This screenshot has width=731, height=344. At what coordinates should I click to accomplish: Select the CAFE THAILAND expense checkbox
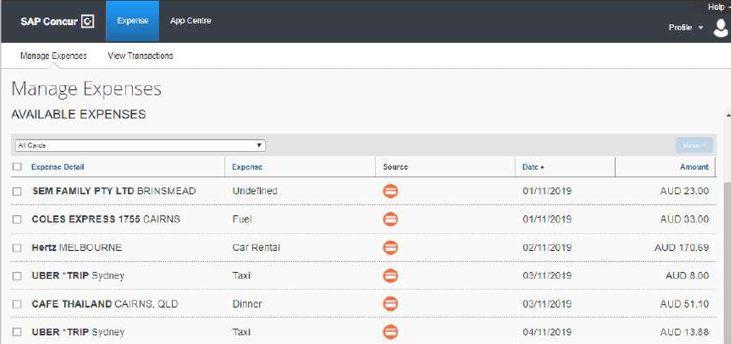(17, 304)
